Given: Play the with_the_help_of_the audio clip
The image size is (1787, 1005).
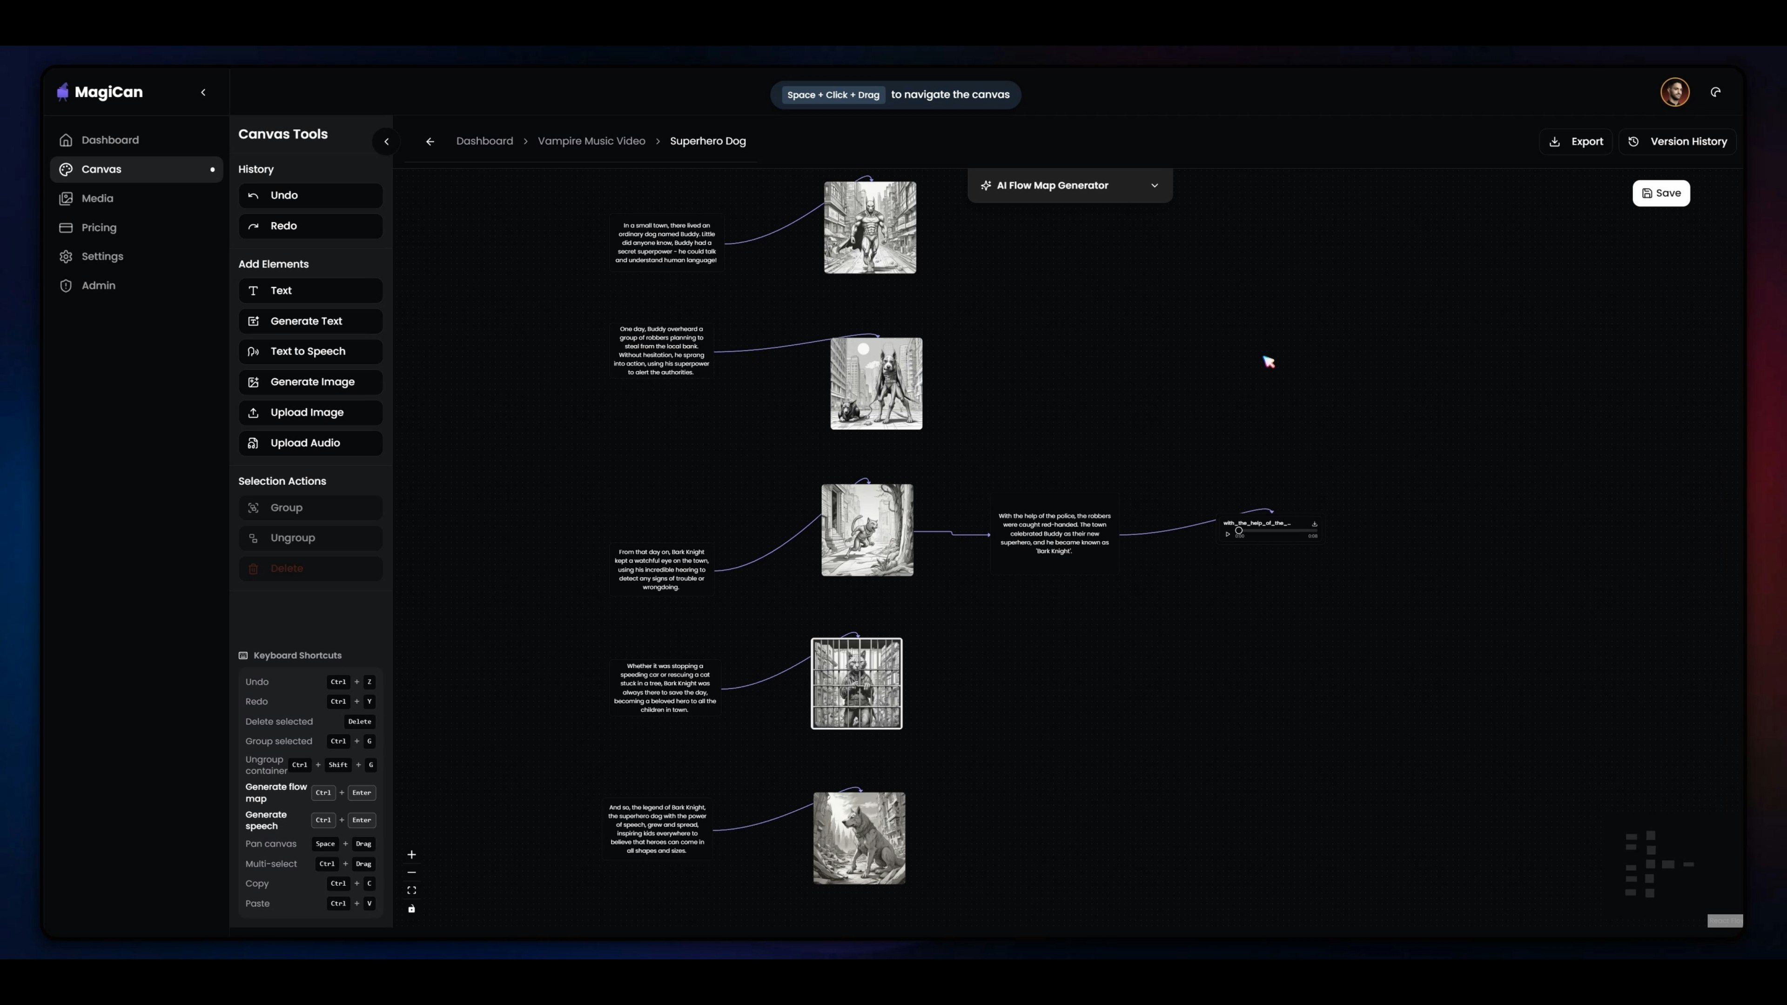Looking at the screenshot, I should [x=1227, y=535].
